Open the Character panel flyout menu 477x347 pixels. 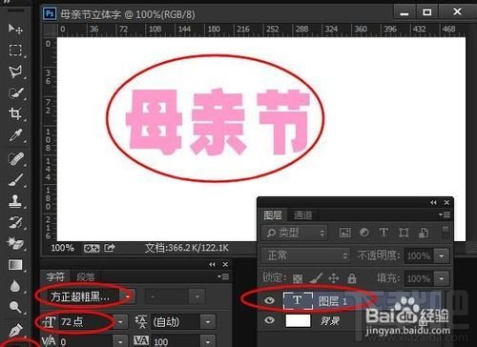pos(223,276)
